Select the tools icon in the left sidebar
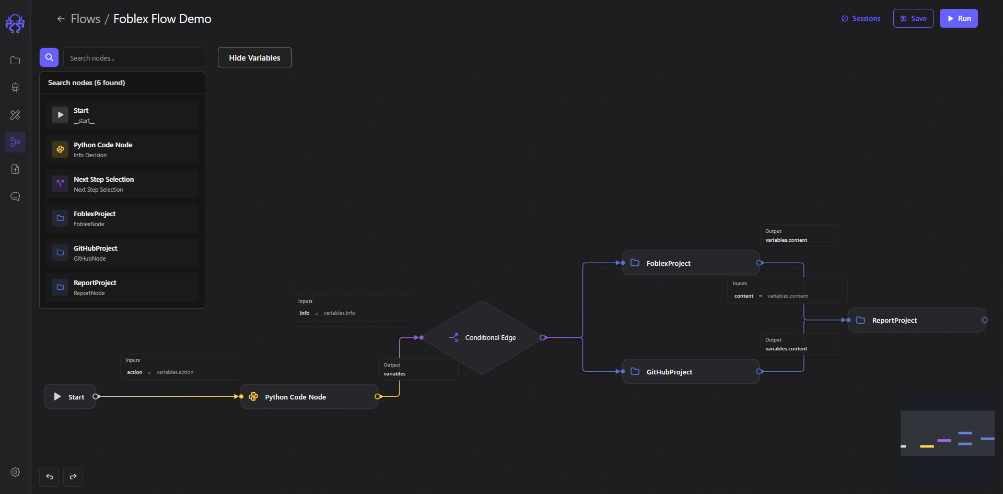This screenshot has height=494, width=1003. [15, 115]
